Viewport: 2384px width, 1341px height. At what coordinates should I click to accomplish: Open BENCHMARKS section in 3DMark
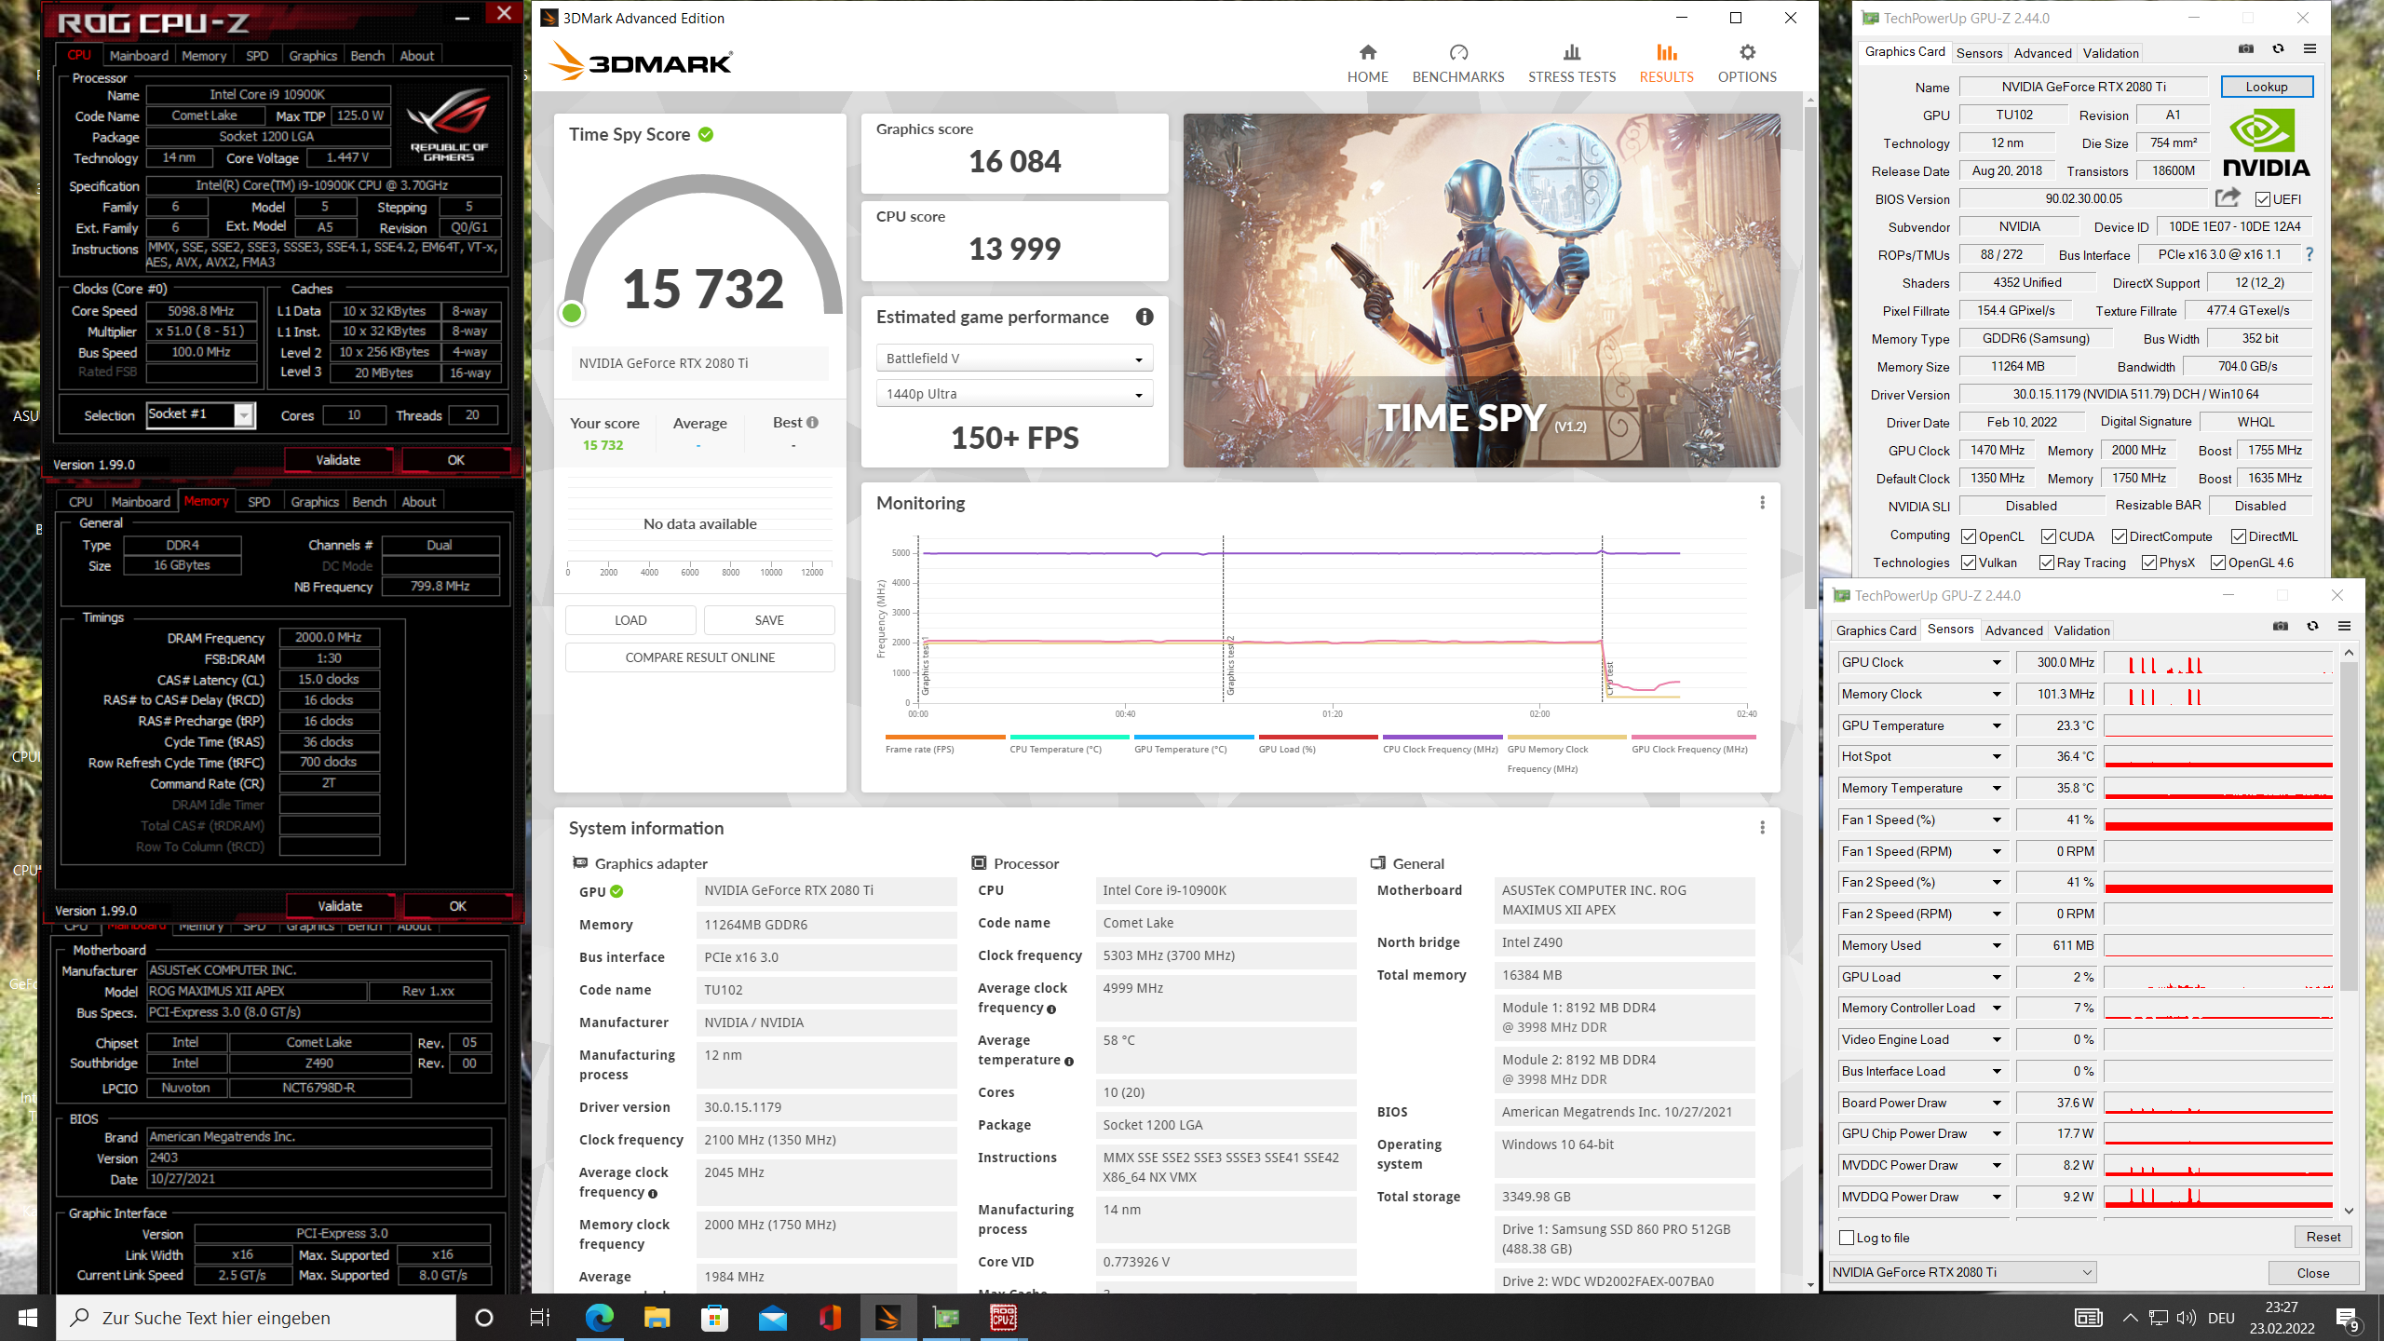[x=1458, y=63]
